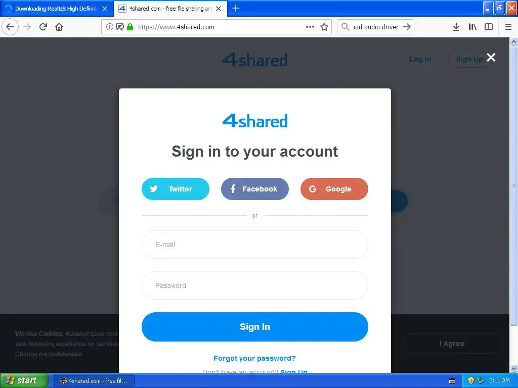
Task: Open the Library bookshelf icon
Action: click(472, 27)
